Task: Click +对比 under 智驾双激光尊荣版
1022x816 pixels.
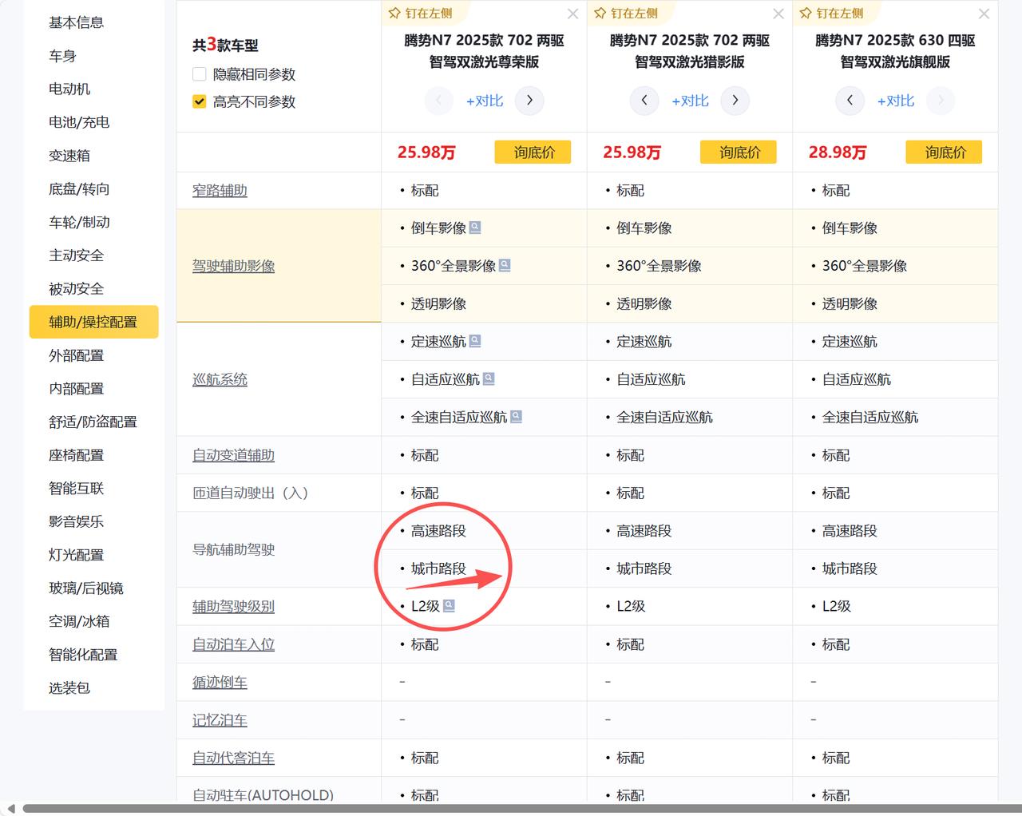Action: pos(485,101)
